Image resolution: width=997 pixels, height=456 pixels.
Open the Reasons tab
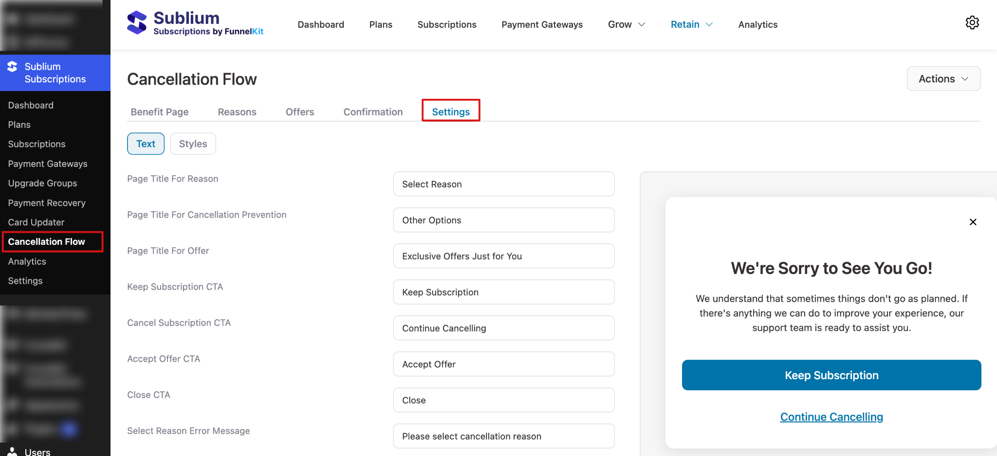point(237,112)
